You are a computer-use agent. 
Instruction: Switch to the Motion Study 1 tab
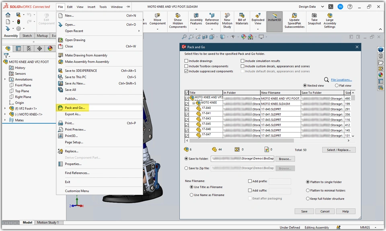48,223
